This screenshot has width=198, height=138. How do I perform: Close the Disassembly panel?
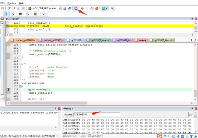196,19
